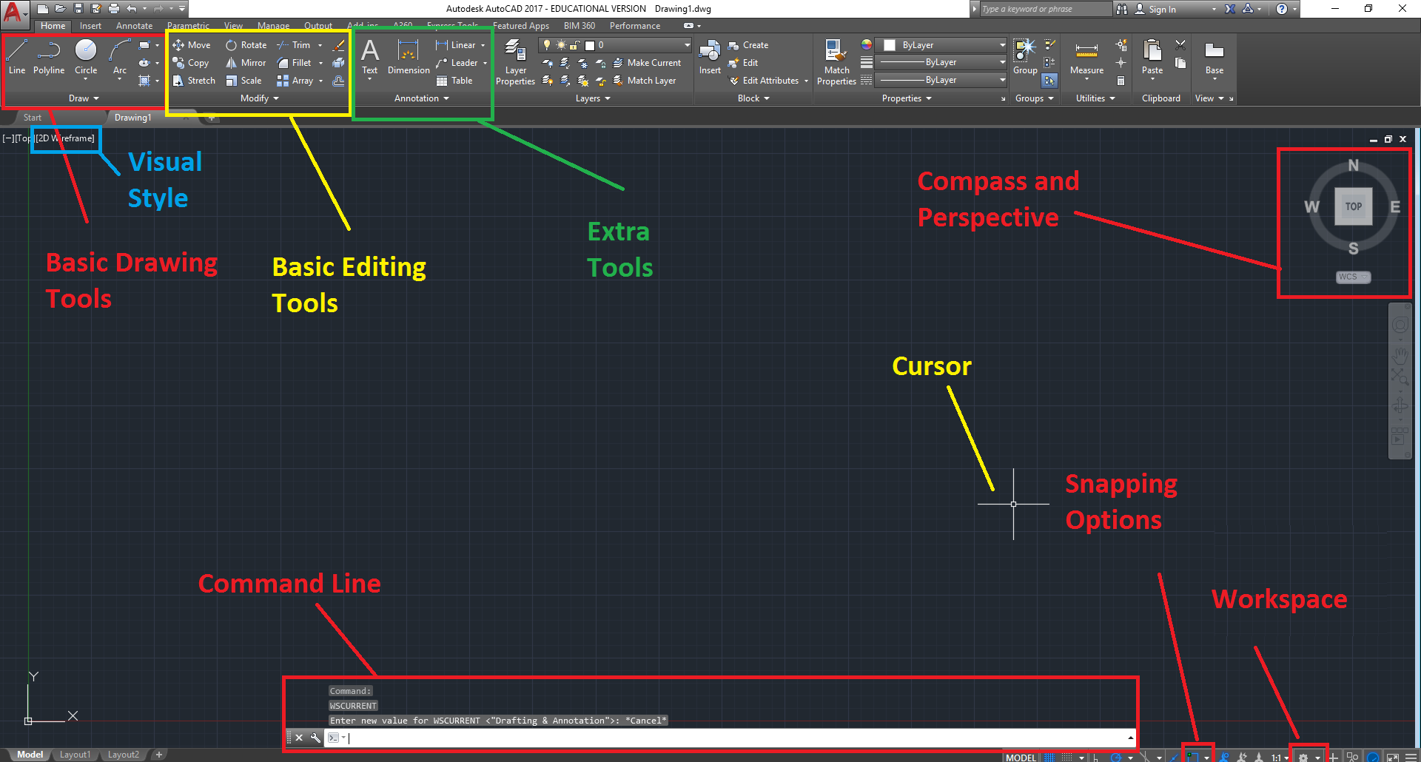Open the multiline Text tool

(370, 55)
